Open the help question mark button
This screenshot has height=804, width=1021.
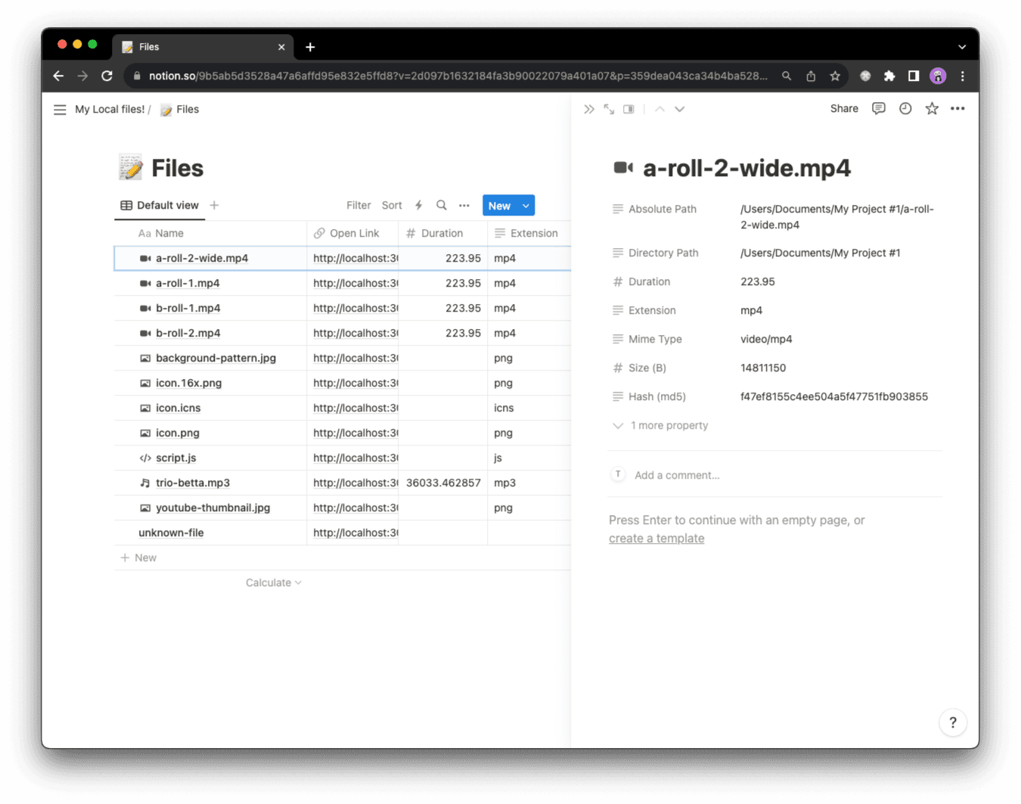(952, 722)
